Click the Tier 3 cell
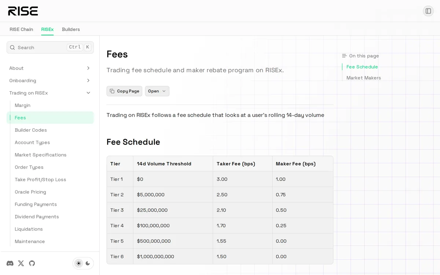 pos(120,210)
